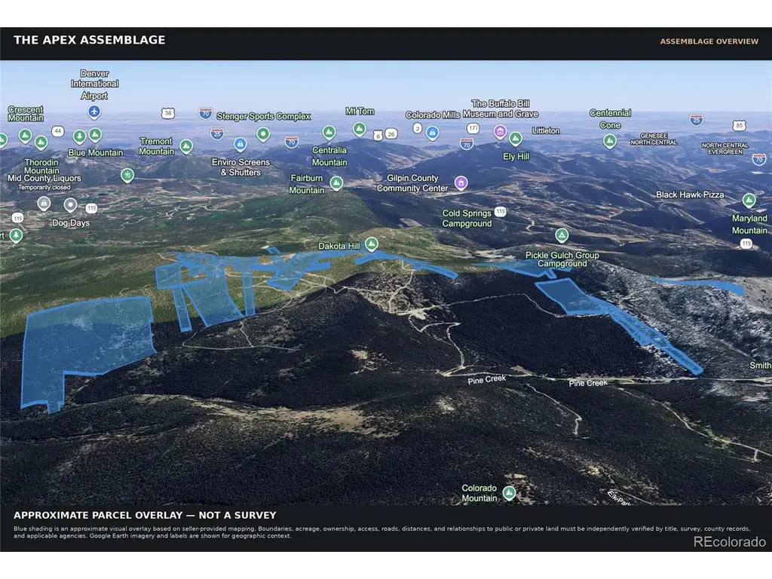Open the Dog Days location pin
772x579 pixels.
click(70, 205)
